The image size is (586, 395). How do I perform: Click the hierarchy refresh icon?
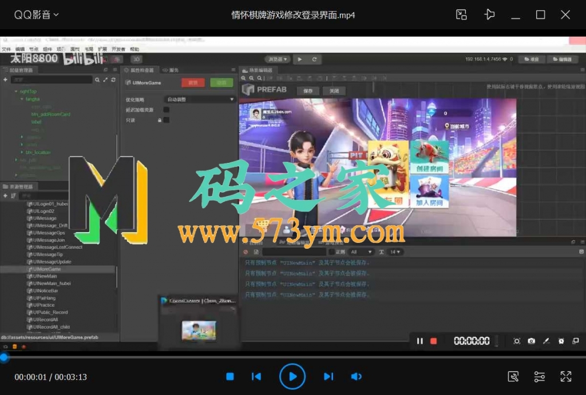(x=113, y=79)
